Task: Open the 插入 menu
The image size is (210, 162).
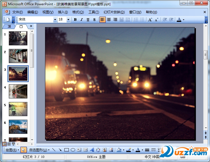Action: (63, 12)
